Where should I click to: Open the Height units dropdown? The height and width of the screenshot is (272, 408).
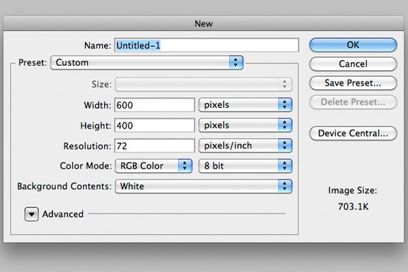(245, 126)
